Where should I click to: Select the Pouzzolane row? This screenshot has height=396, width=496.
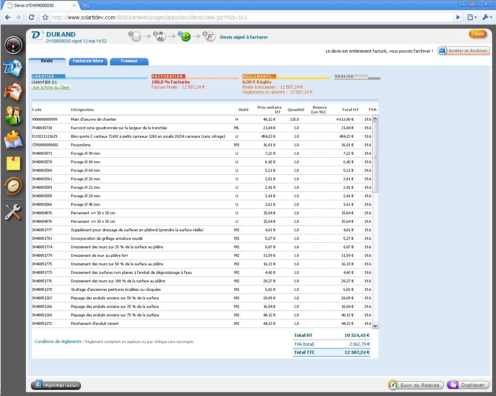(x=202, y=145)
